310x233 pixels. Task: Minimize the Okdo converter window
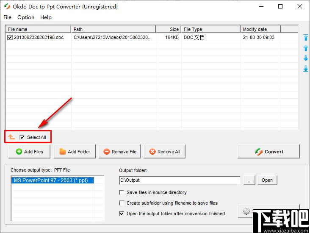(261, 6)
